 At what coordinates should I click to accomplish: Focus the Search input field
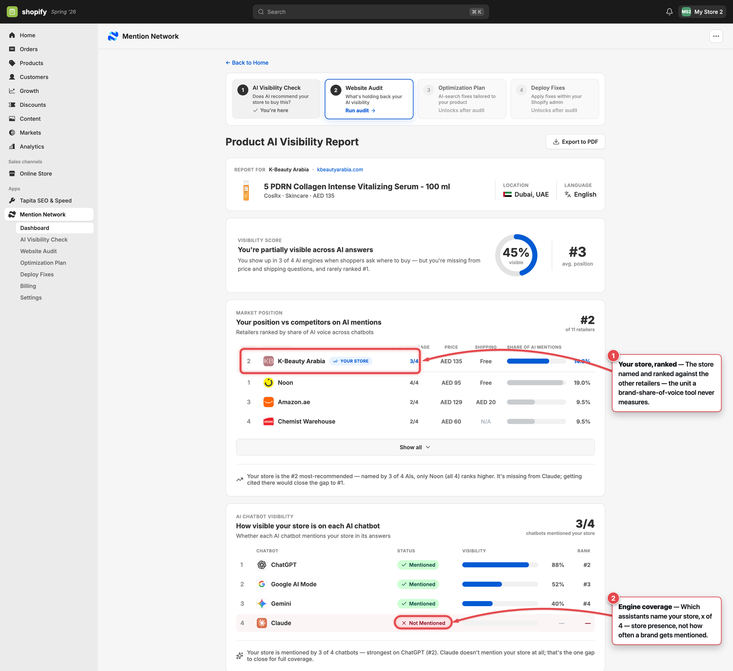(371, 12)
